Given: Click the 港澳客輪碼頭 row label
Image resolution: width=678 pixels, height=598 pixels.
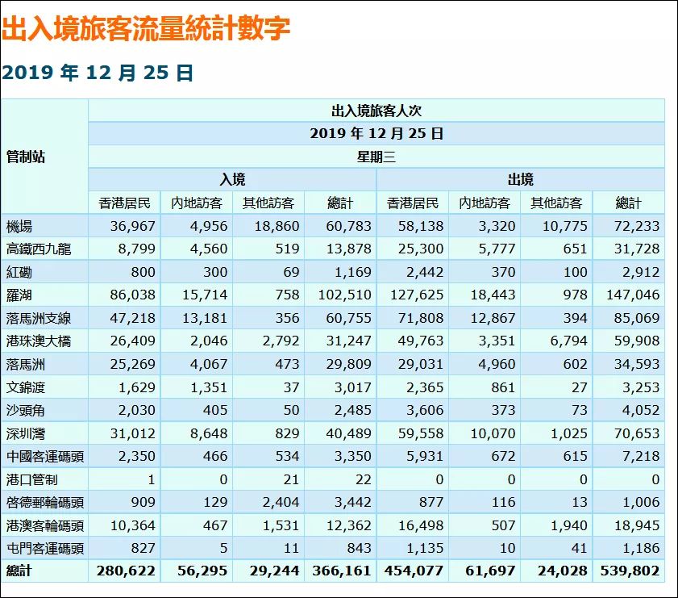Looking at the screenshot, I should (x=45, y=525).
